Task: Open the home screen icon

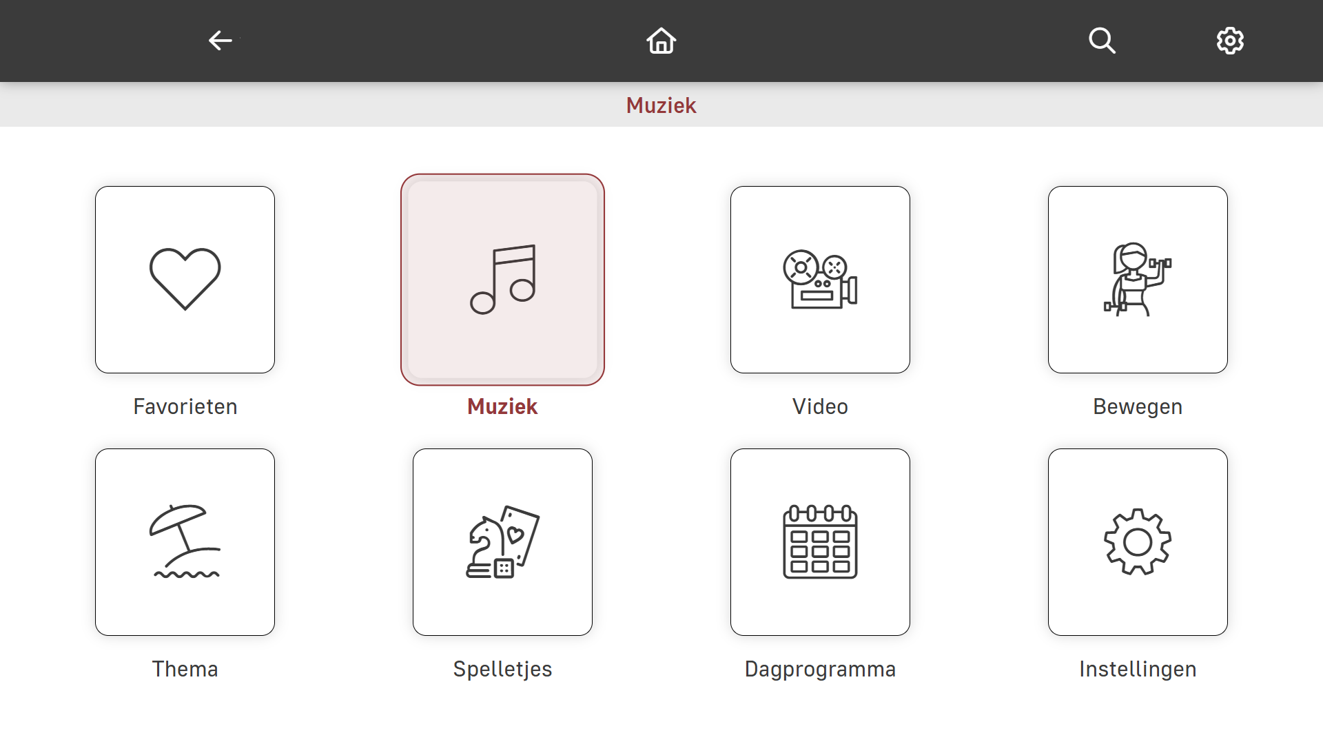Action: [x=661, y=41]
